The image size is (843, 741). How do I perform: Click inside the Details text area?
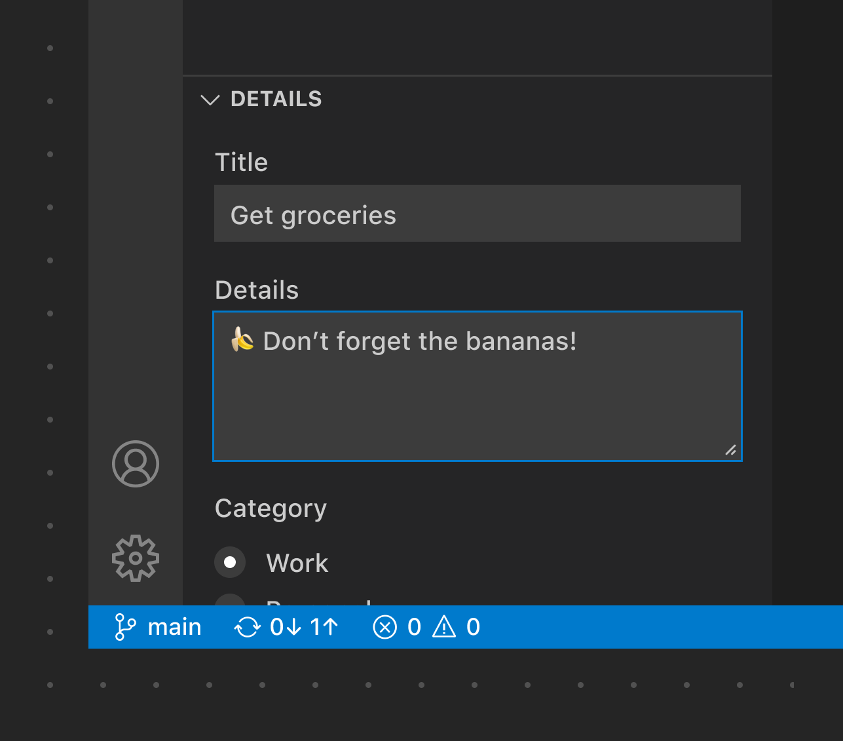pyautogui.click(x=477, y=400)
